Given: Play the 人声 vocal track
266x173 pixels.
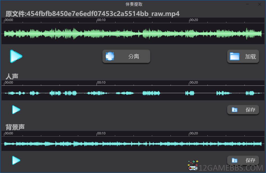Looking at the screenshot, I should pos(16,109).
